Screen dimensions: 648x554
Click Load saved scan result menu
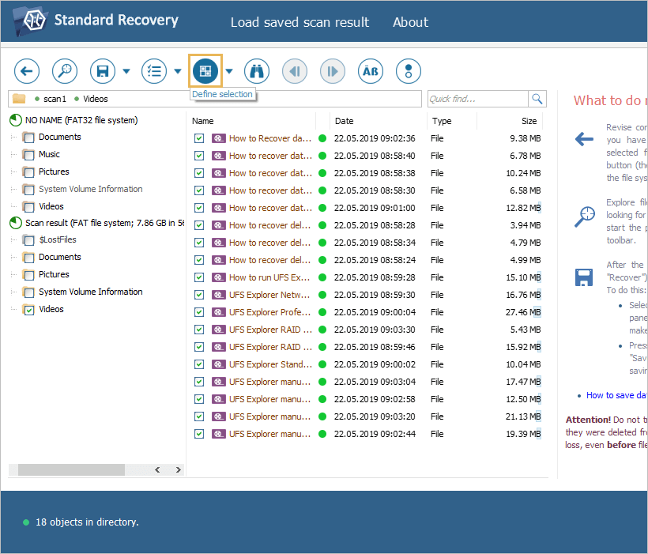coord(300,22)
